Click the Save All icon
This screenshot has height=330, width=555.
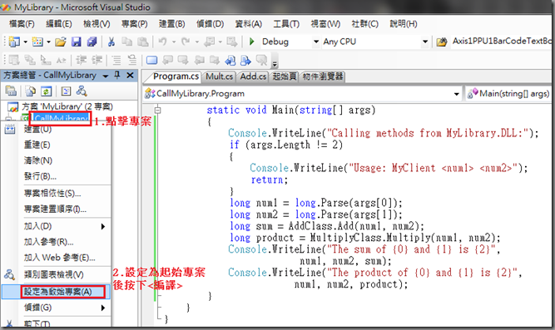click(x=92, y=42)
